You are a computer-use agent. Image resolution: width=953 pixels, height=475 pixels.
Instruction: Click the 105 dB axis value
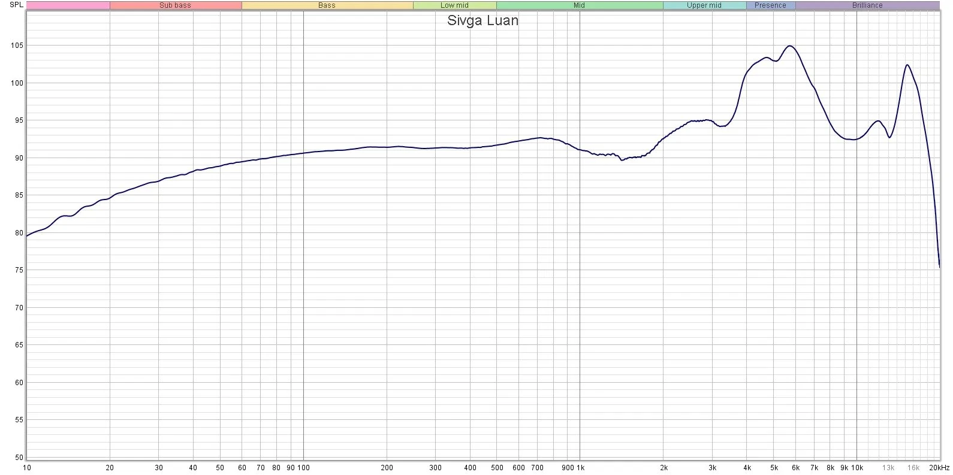[x=17, y=46]
